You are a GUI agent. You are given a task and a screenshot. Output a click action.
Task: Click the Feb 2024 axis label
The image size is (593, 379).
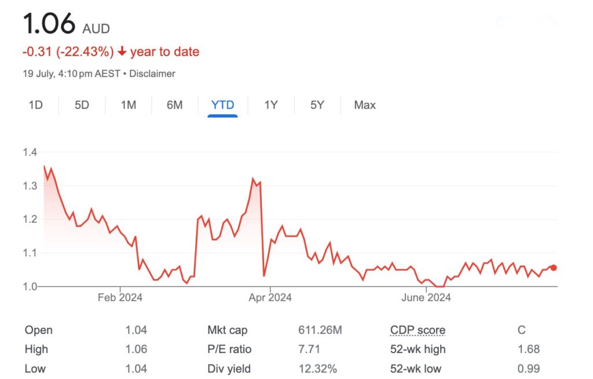click(120, 298)
